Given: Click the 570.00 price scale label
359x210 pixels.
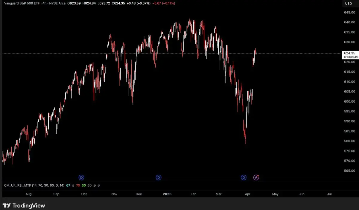Looking at the screenshot, I should coord(349,161).
